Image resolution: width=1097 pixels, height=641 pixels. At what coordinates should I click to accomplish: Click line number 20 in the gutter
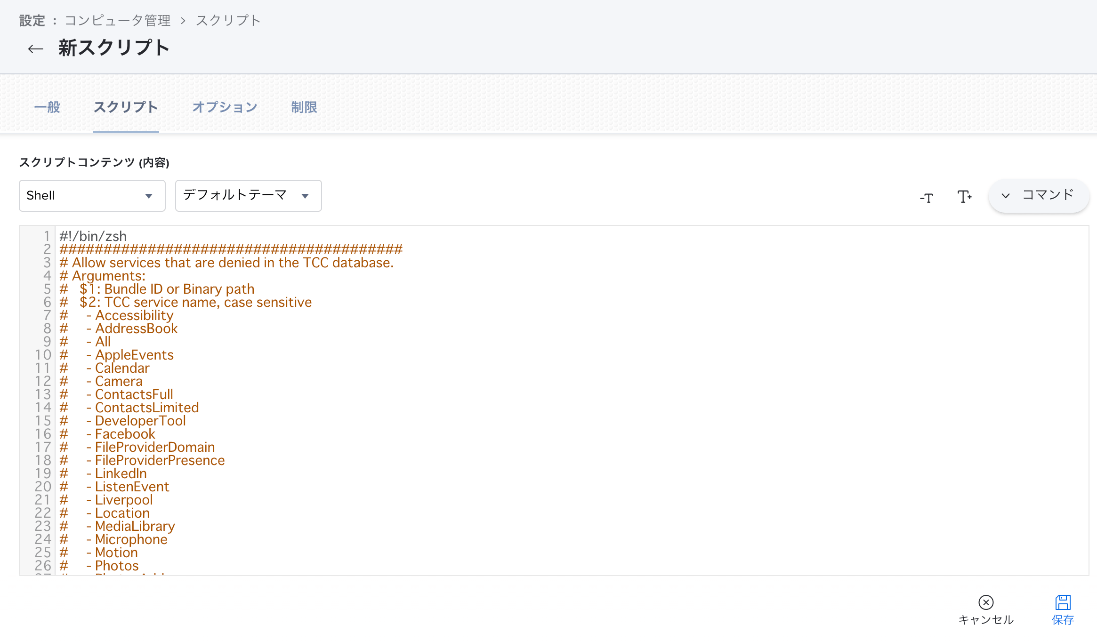pyautogui.click(x=43, y=487)
